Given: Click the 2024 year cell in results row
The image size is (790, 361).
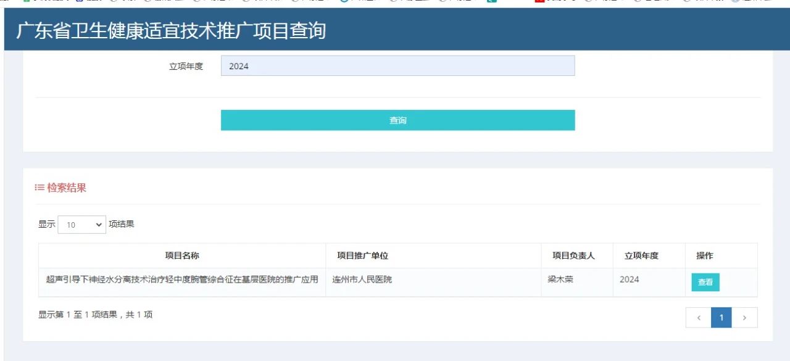Looking at the screenshot, I should click(x=630, y=280).
